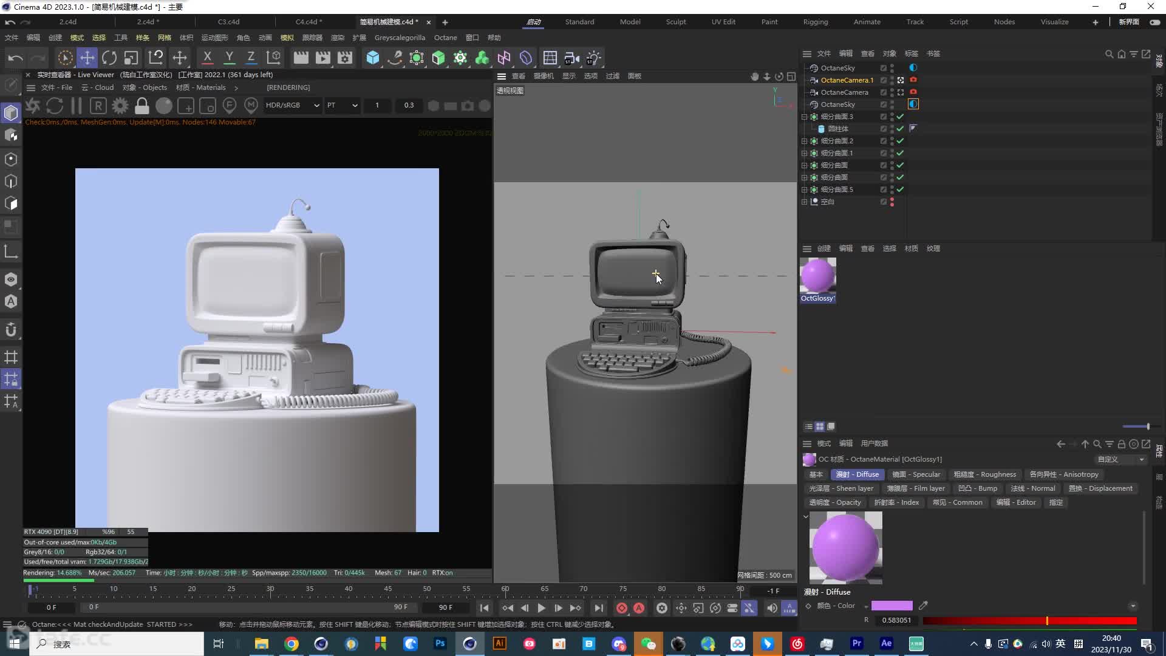Toggle Y axis lock
1166x656 pixels.
pos(229,58)
